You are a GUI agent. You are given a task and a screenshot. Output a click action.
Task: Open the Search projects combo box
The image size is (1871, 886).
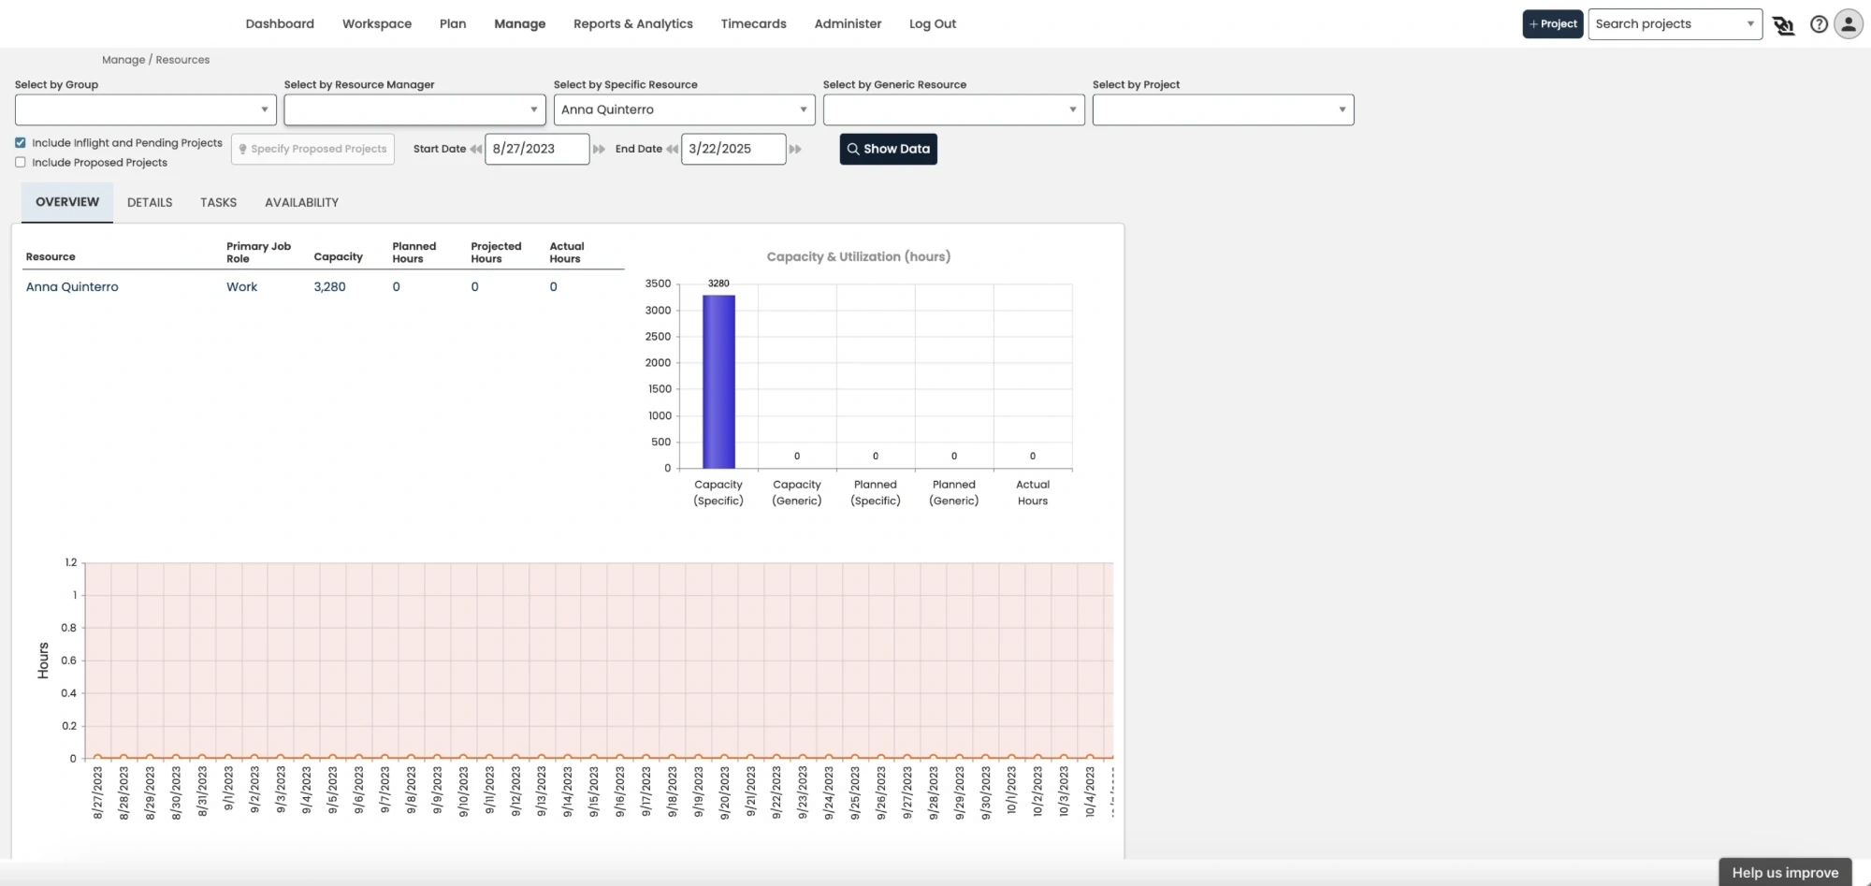[x=1675, y=24]
